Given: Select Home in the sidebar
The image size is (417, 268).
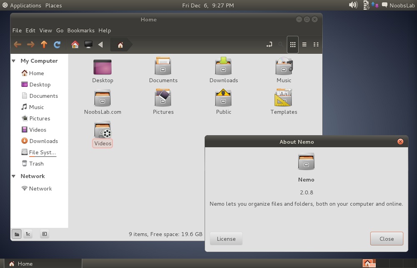Looking at the screenshot, I should pyautogui.click(x=33, y=73).
